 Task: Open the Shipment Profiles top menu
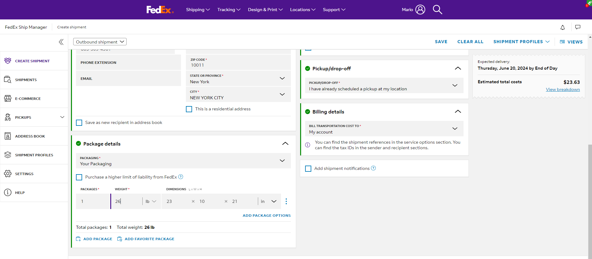pyautogui.click(x=521, y=42)
